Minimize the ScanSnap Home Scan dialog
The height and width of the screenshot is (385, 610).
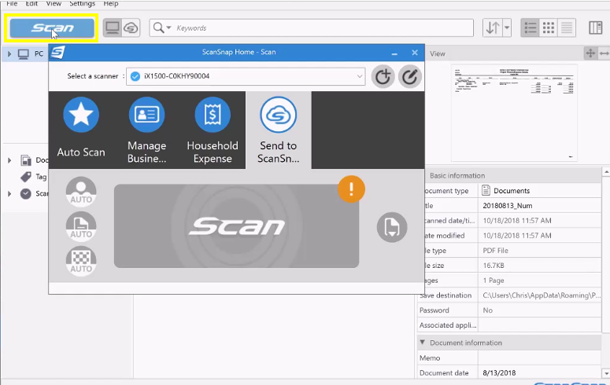pos(394,53)
